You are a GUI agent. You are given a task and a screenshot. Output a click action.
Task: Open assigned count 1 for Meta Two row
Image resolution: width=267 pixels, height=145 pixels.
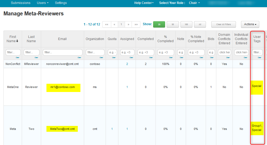click(x=127, y=129)
